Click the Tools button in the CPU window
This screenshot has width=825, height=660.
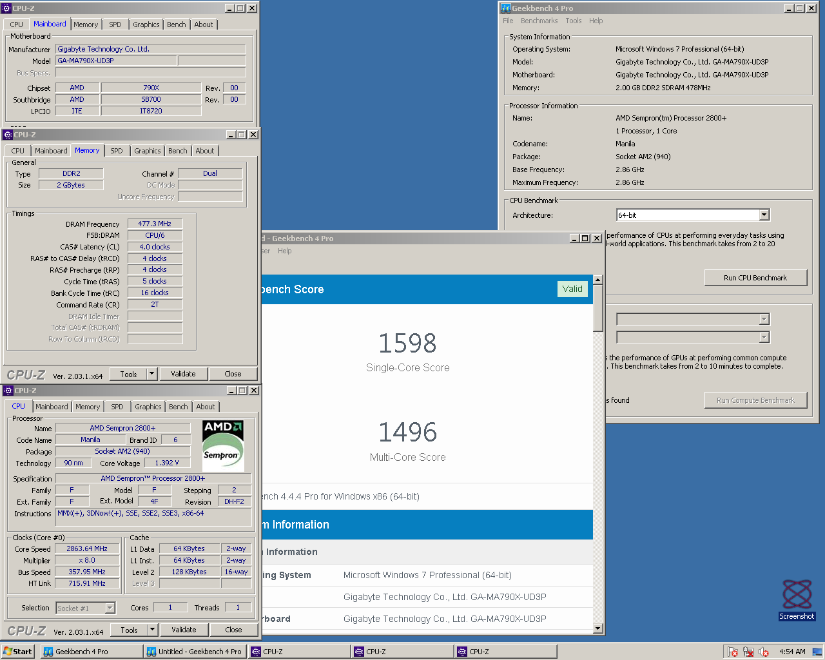tap(129, 630)
